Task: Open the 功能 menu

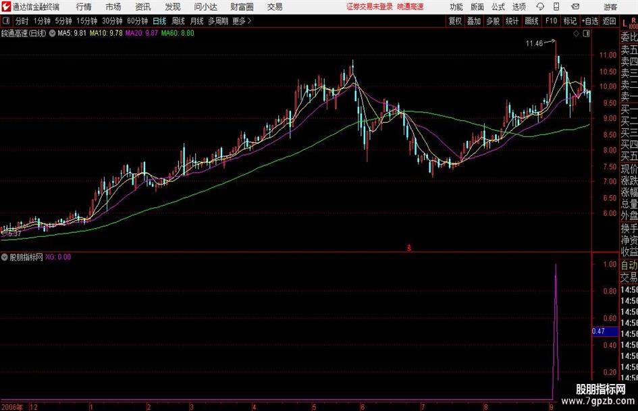Action: click(456, 7)
